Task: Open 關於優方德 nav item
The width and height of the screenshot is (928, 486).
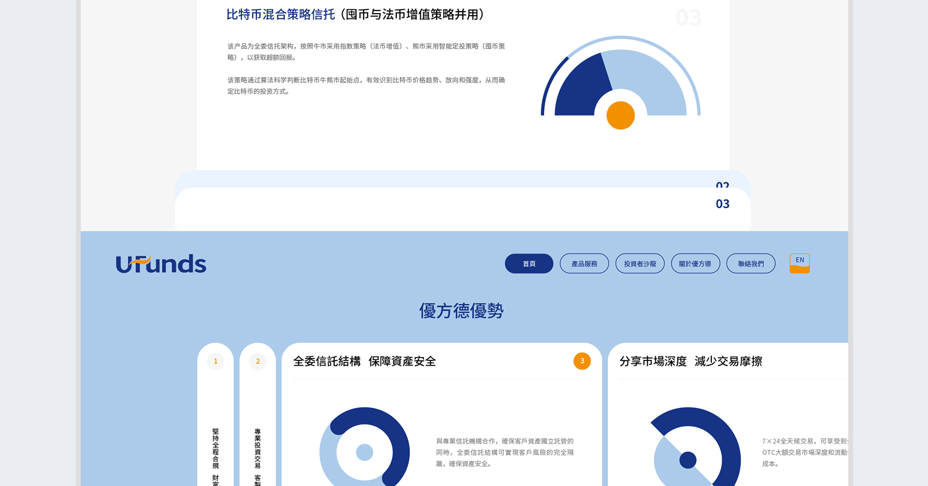Action: [695, 264]
